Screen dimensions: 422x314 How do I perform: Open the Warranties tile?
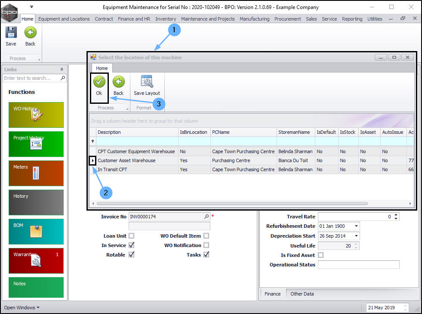36,261
